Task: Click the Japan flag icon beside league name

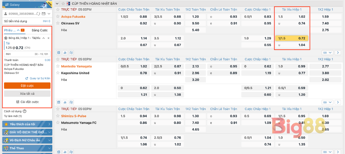Action: click(x=68, y=3)
